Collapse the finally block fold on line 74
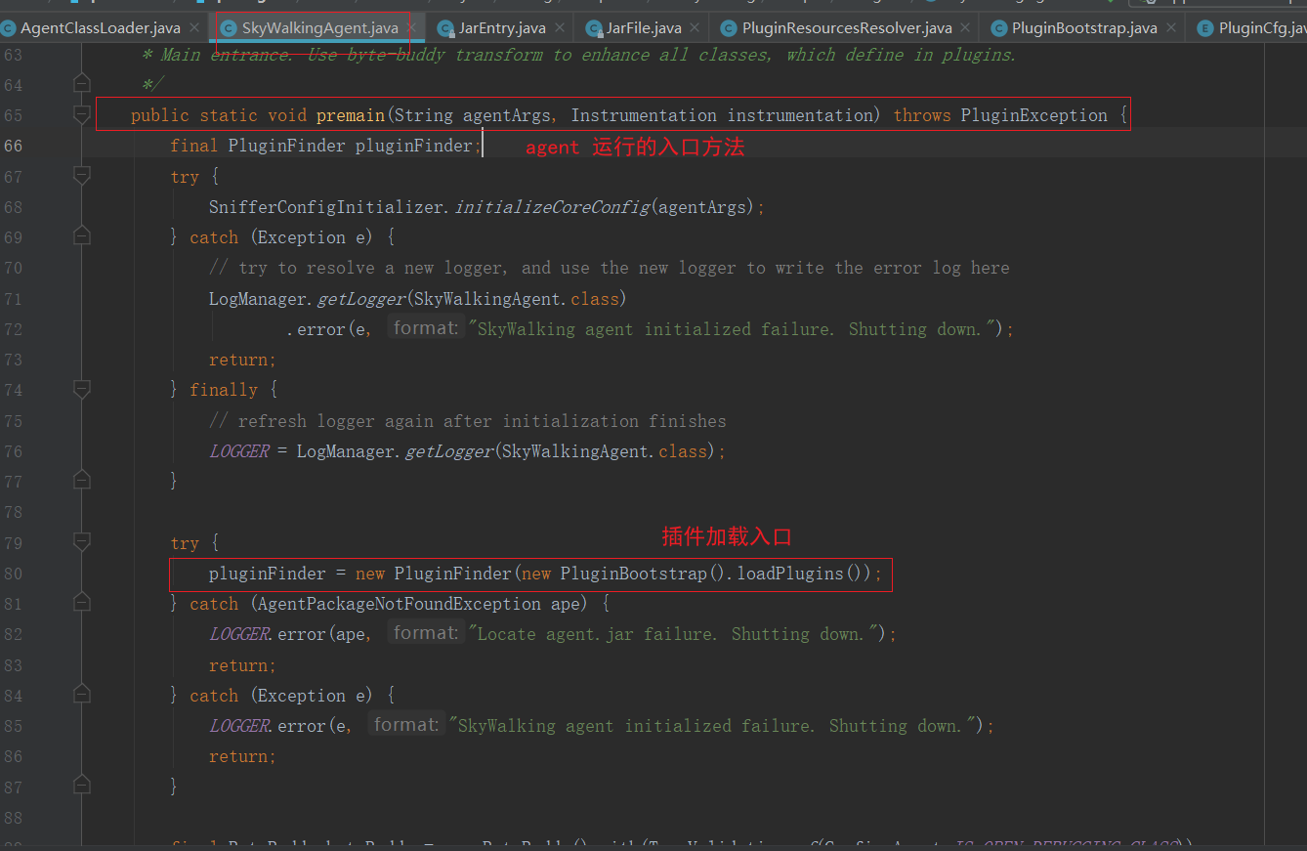 pyautogui.click(x=81, y=389)
